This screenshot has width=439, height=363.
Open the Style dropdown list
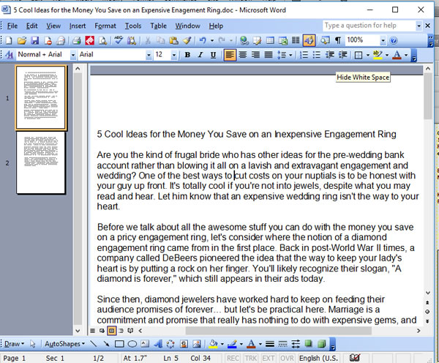(x=72, y=55)
